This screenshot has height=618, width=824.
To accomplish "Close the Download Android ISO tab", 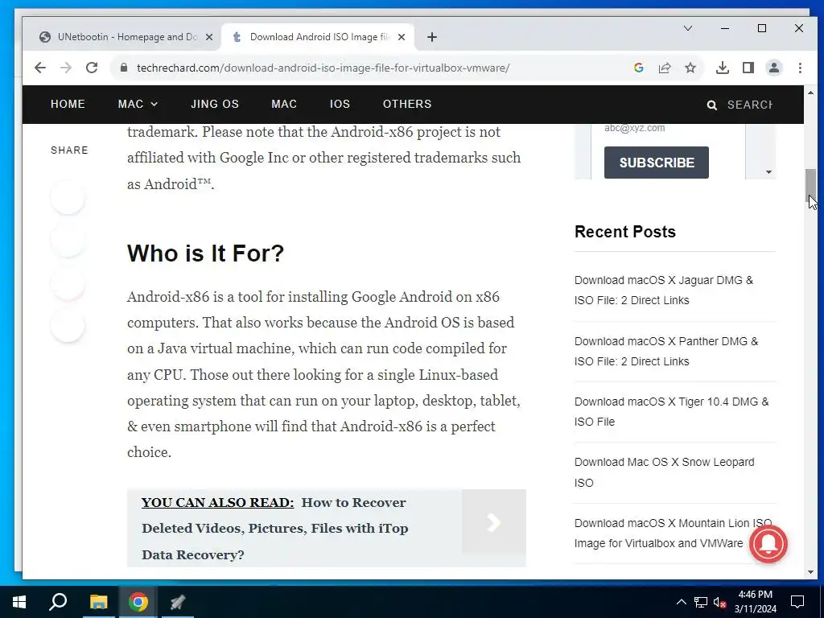I will (402, 37).
